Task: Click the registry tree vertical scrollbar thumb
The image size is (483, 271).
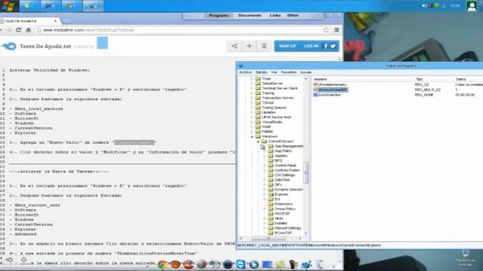Action: click(306, 172)
